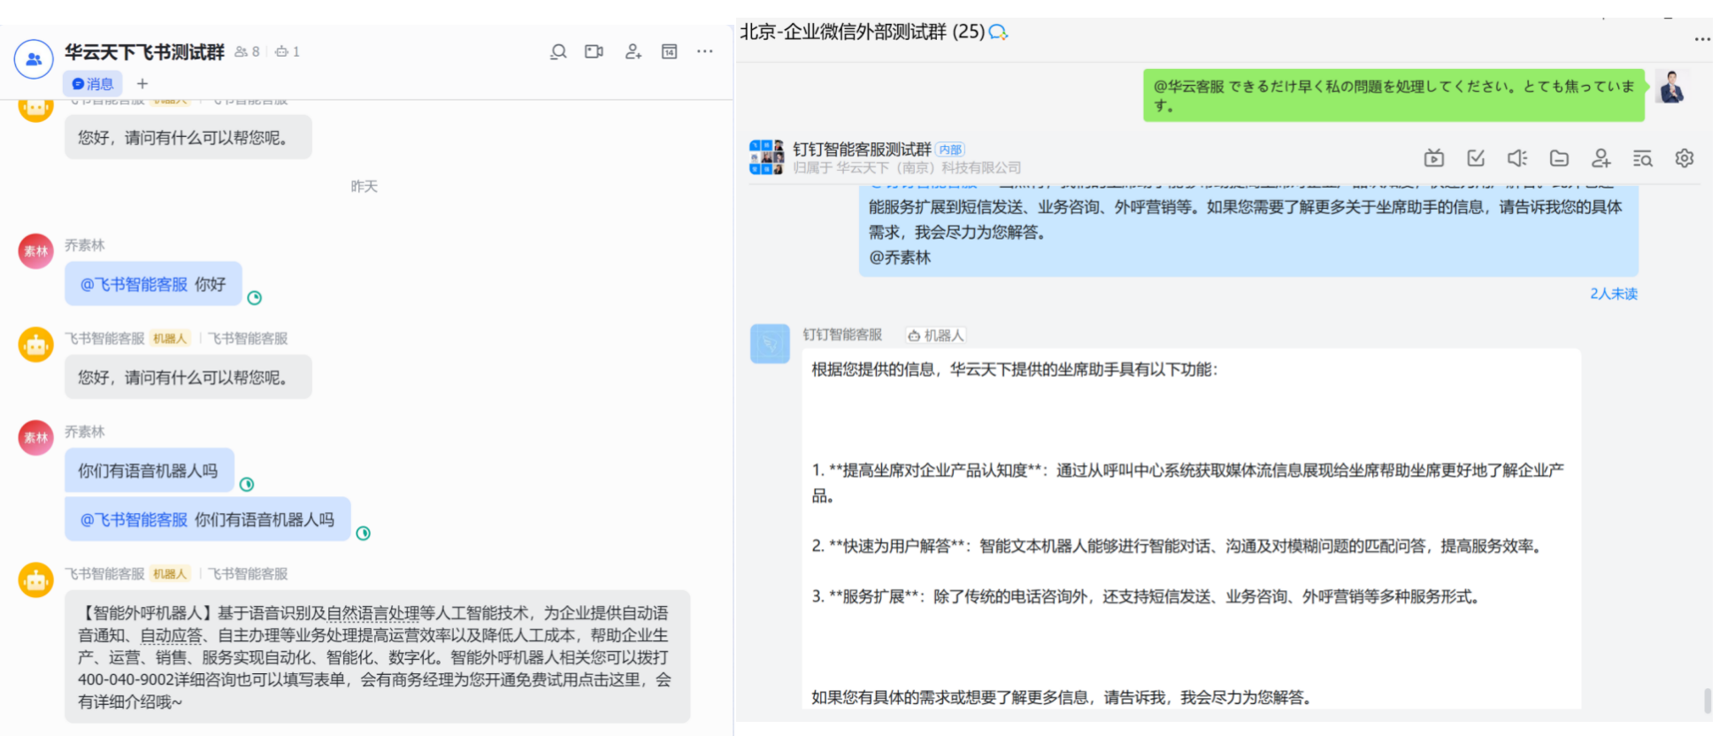1727x736 pixels.
Task: Invite a member to the DingTalk group
Action: [1600, 158]
